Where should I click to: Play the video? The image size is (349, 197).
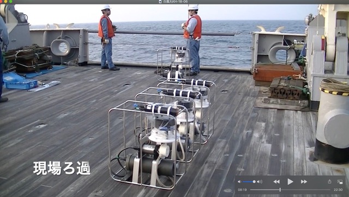(x=290, y=182)
